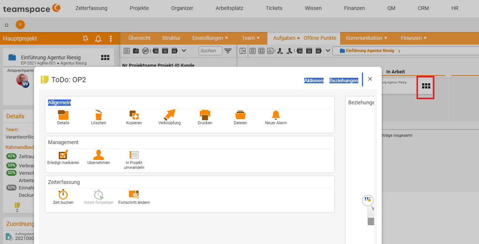Click the In Arbeit column header
The image size is (479, 244).
(396, 72)
